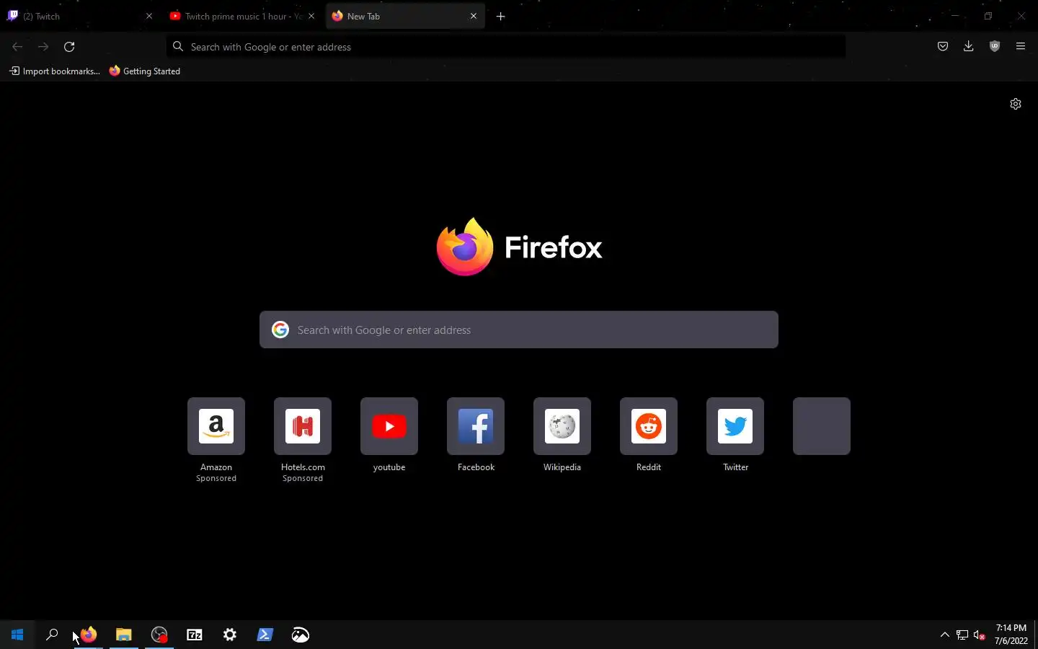The width and height of the screenshot is (1038, 649).
Task: Close the Twitch prime music tab
Action: (x=311, y=16)
